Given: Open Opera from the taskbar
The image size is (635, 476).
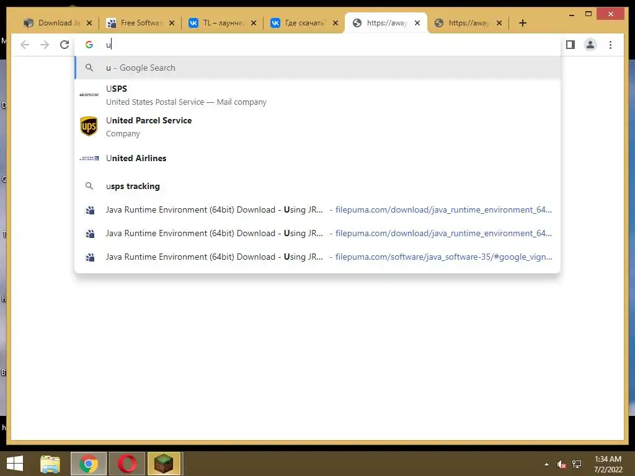Looking at the screenshot, I should tap(127, 464).
